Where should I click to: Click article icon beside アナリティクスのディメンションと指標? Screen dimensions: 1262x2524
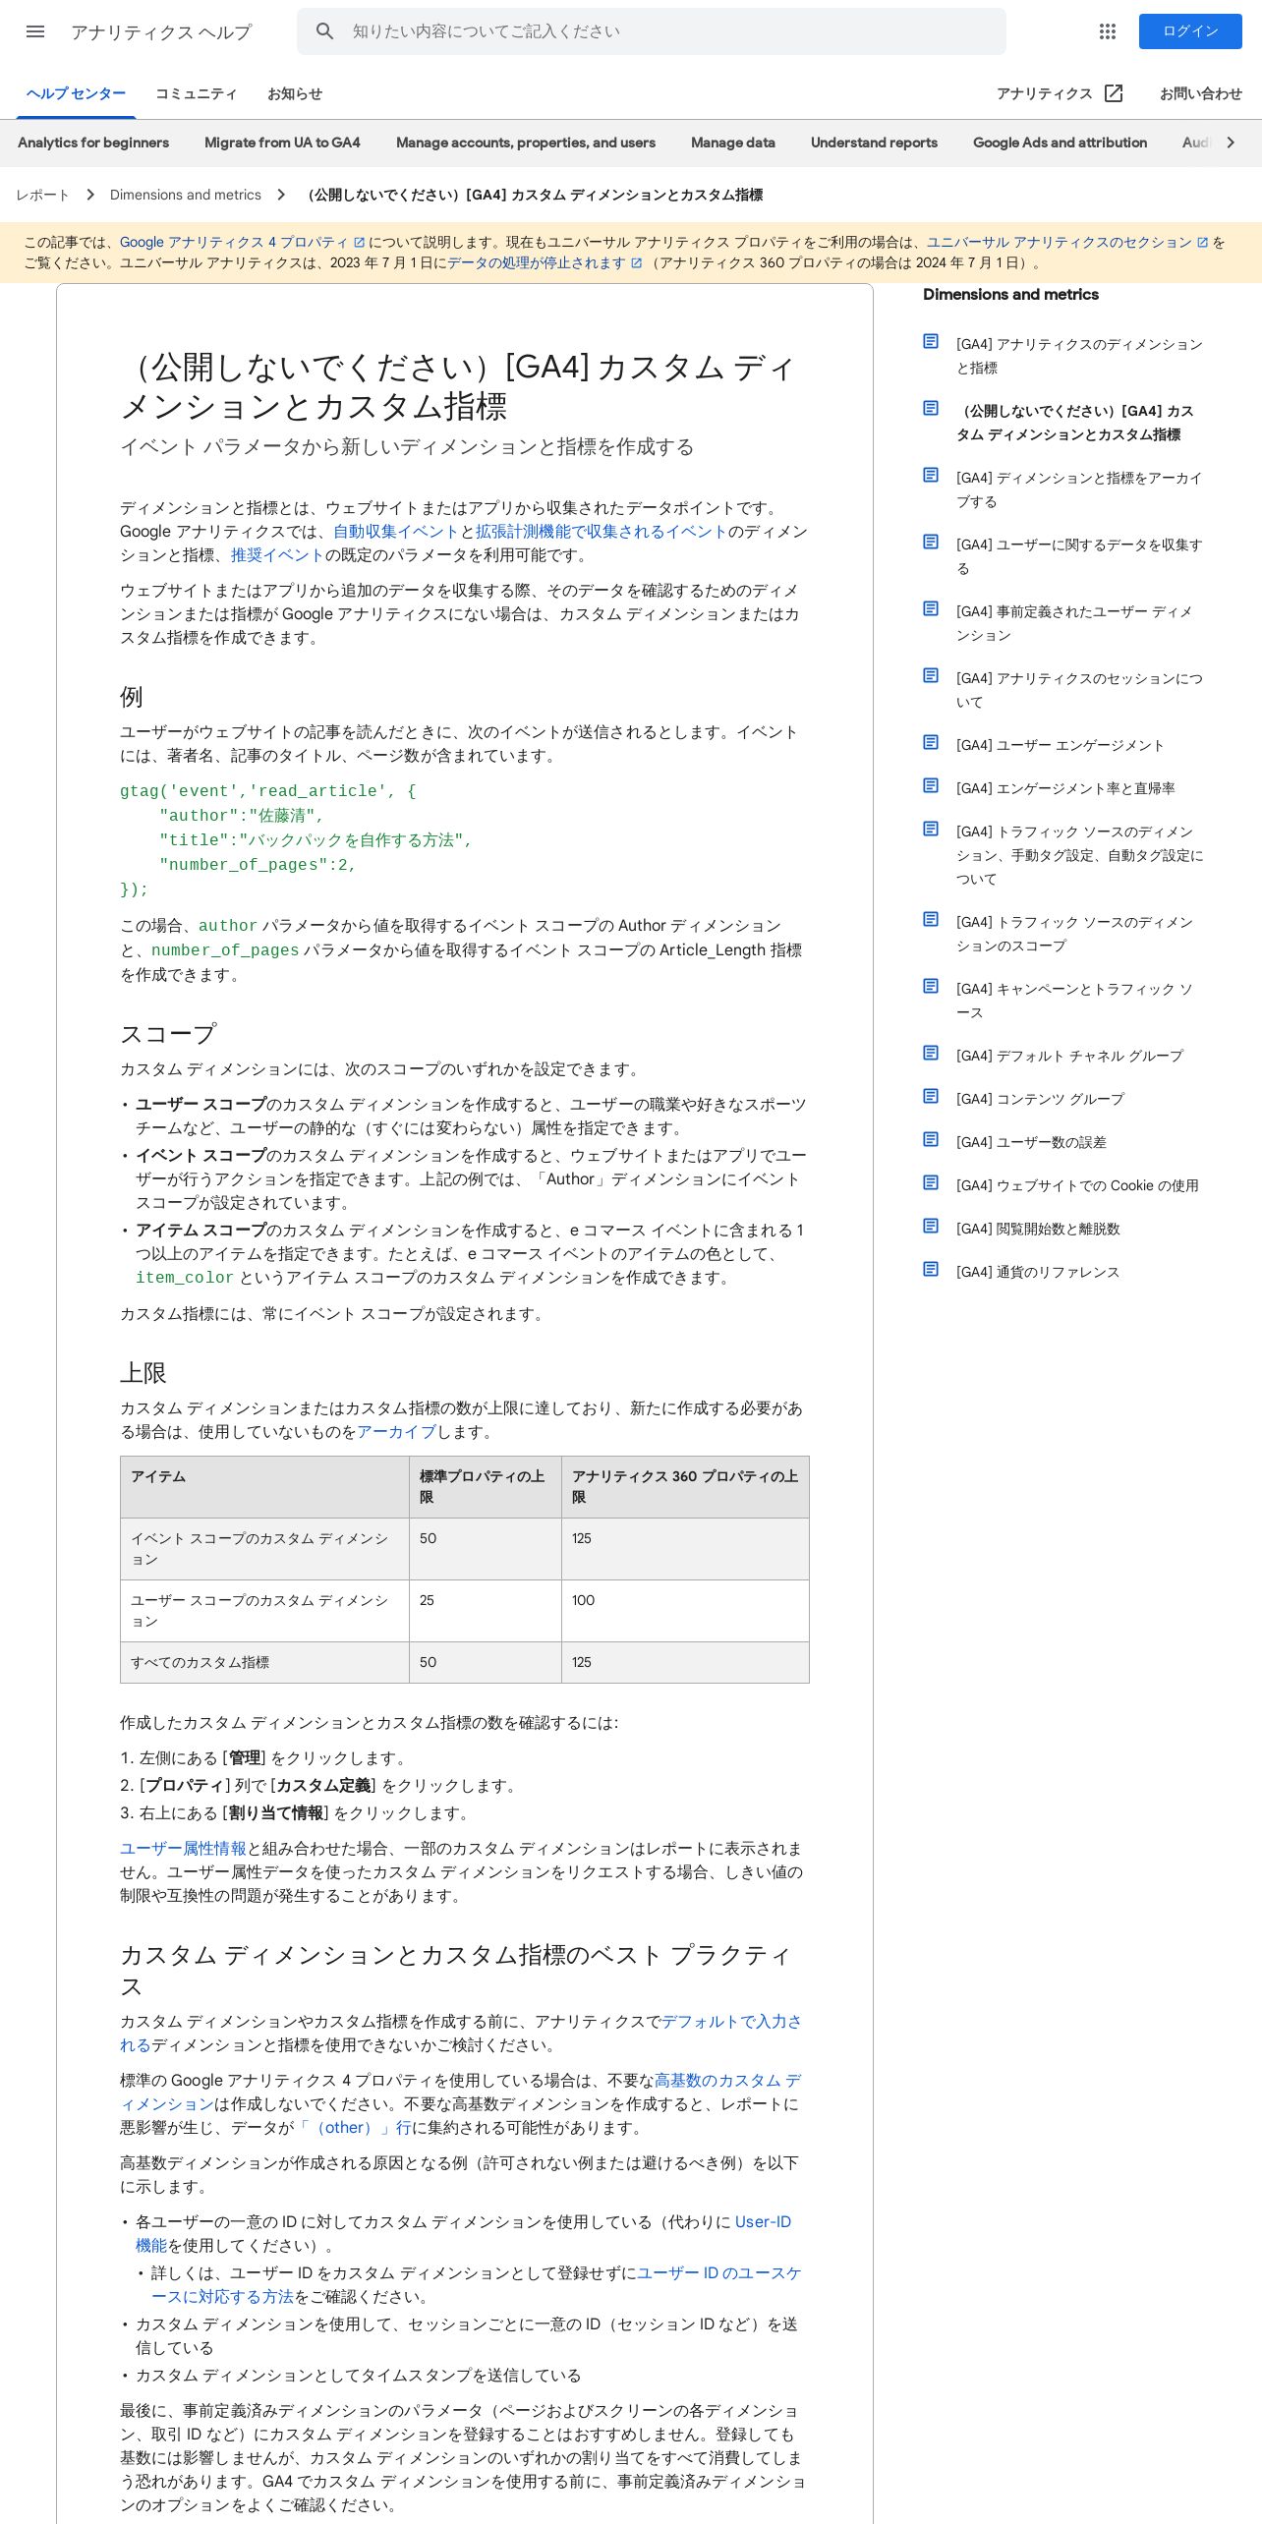[x=931, y=341]
